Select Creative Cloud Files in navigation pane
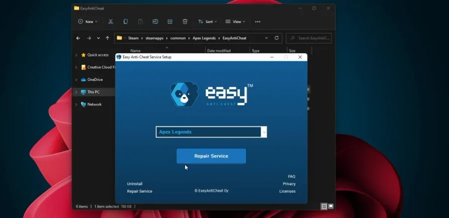Screen dimensions: 449x218 (101, 67)
